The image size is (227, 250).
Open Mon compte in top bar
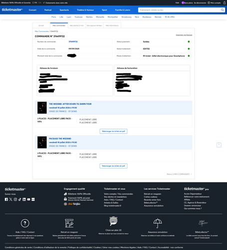(214, 3)
